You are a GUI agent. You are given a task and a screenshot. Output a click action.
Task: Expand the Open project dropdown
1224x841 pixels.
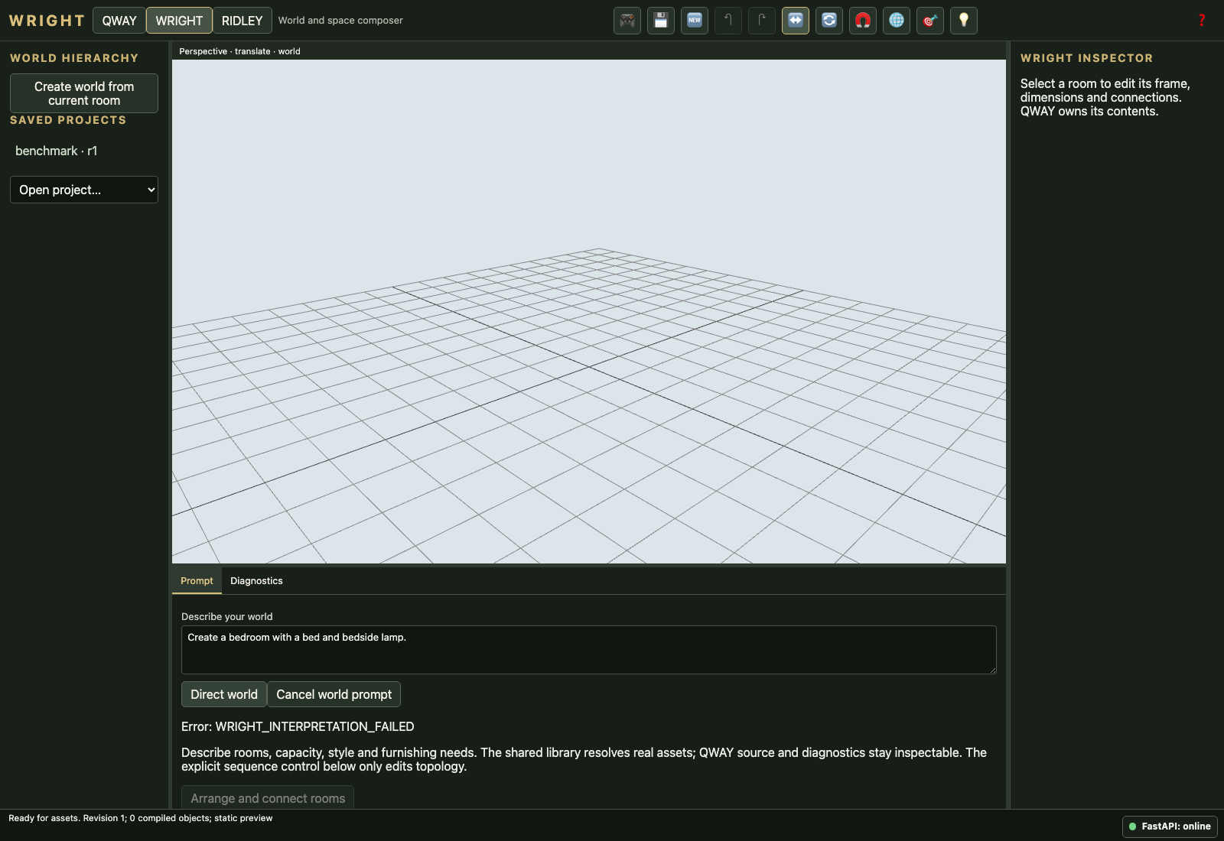[x=84, y=190]
